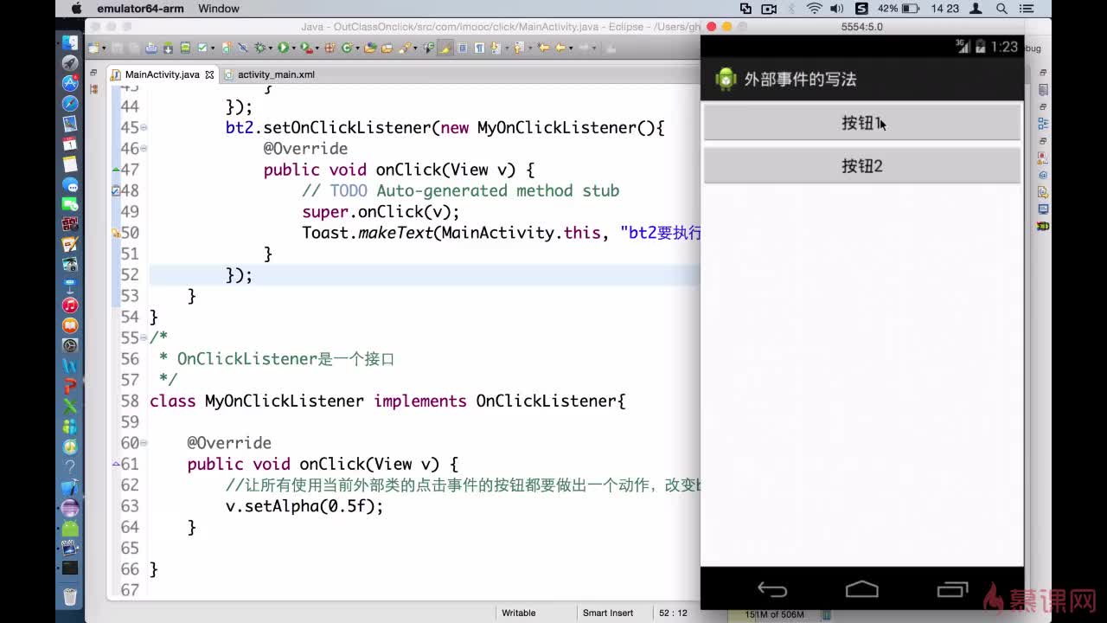Screen dimensions: 1107x623
Task: Click the screen recording camera icon in menu bar
Action: pyautogui.click(x=769, y=9)
